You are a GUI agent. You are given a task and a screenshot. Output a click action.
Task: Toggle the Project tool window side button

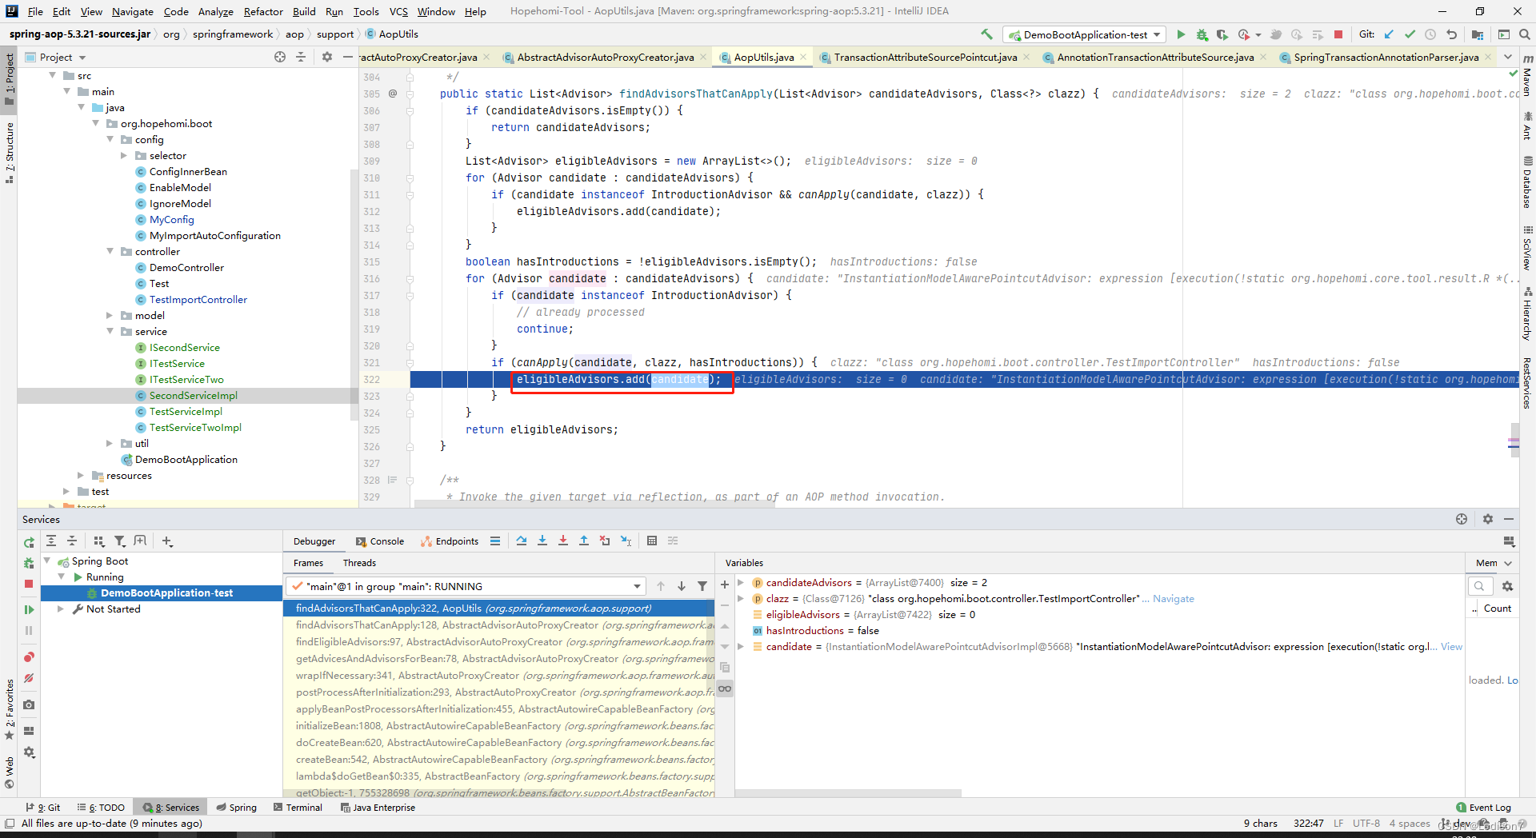tap(10, 80)
